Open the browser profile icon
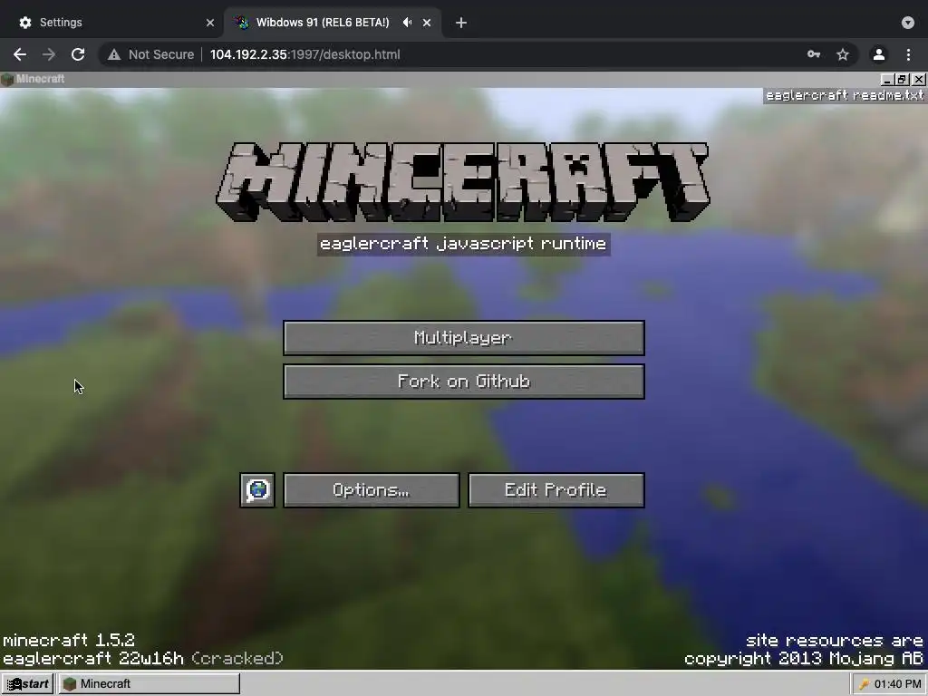The image size is (928, 696). pos(879,54)
